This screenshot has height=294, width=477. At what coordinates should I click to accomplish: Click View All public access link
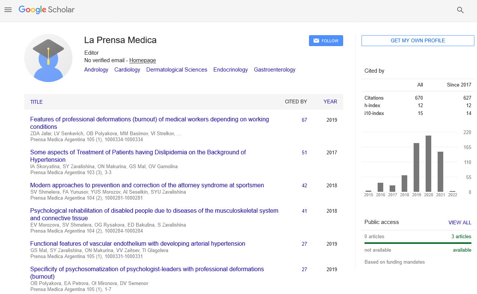click(x=460, y=222)
